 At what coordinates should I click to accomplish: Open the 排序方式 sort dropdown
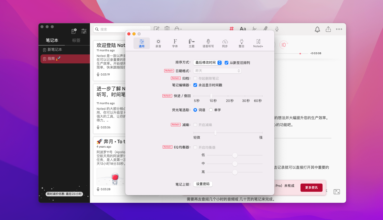(208, 63)
